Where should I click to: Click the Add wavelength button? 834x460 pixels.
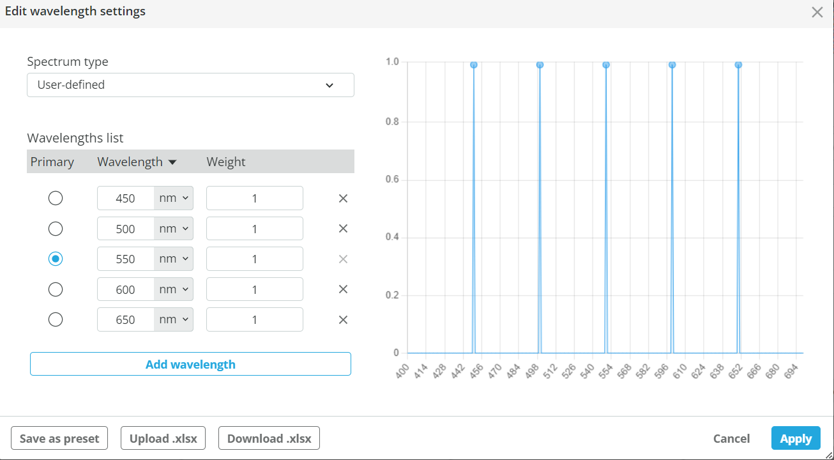point(190,364)
